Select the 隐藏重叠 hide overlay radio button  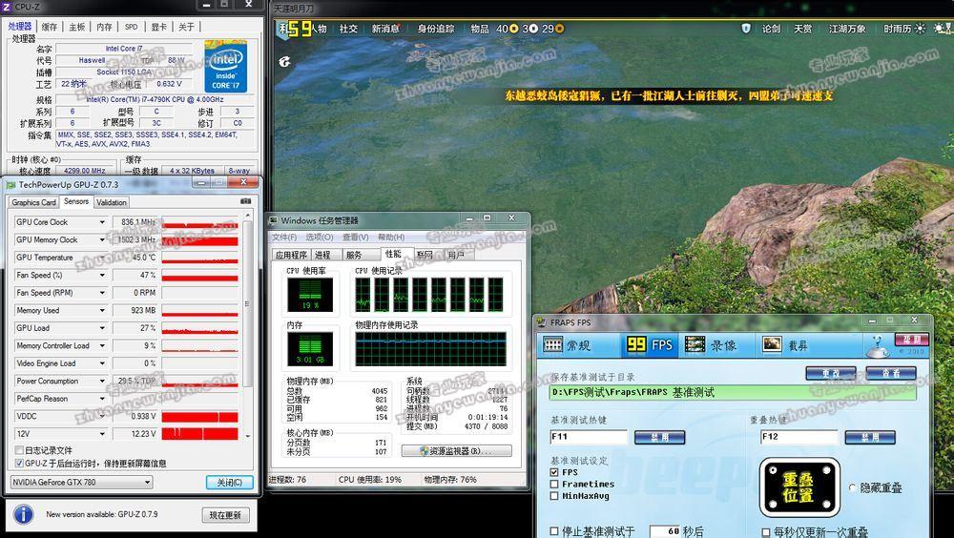(x=853, y=487)
